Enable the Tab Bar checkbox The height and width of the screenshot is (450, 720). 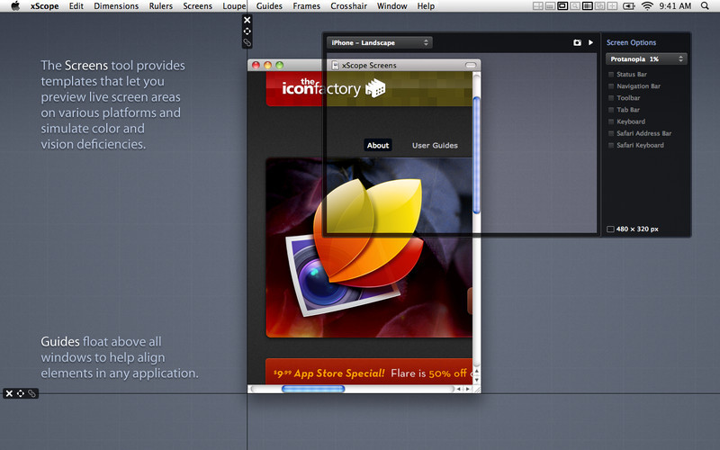tap(611, 110)
